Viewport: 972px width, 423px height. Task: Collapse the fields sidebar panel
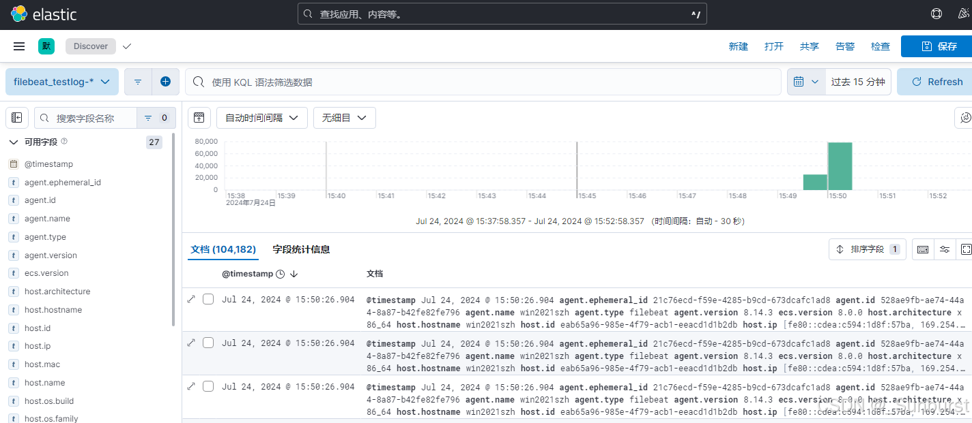click(16, 117)
